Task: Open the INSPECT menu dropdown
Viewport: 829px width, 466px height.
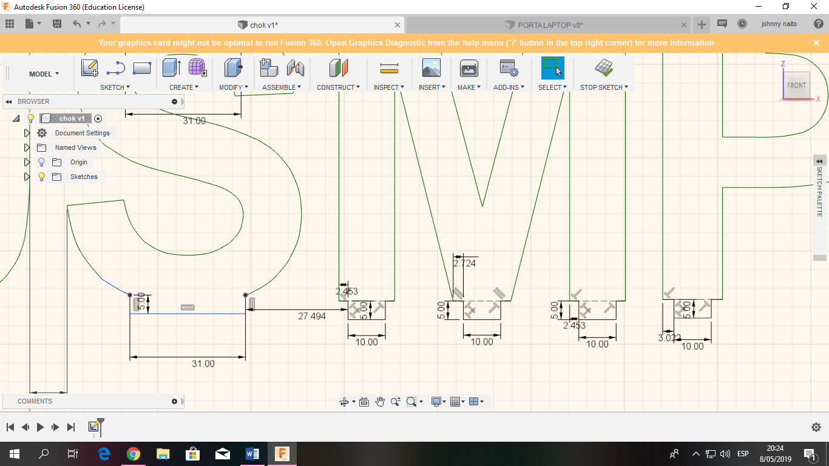Action: pyautogui.click(x=389, y=87)
